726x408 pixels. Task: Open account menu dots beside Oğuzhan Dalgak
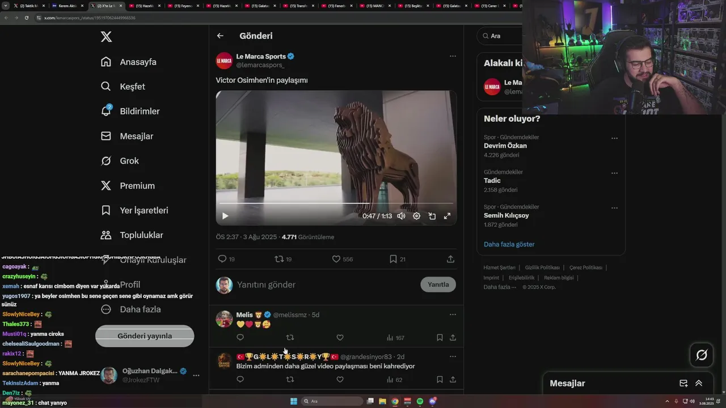(x=196, y=375)
